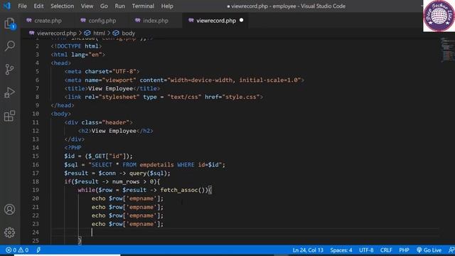Open the body breadcrumb dropdown

pyautogui.click(x=128, y=33)
